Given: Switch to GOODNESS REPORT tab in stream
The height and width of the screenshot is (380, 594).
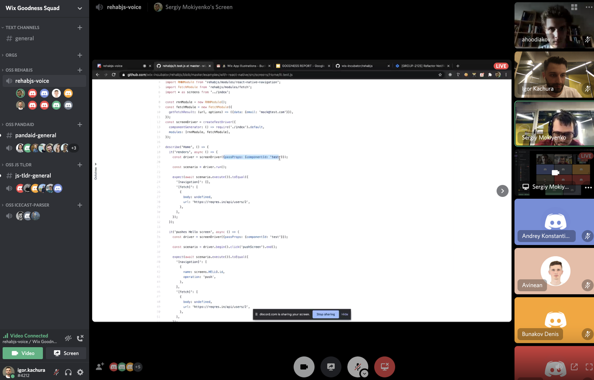Looking at the screenshot, I should pos(302,66).
